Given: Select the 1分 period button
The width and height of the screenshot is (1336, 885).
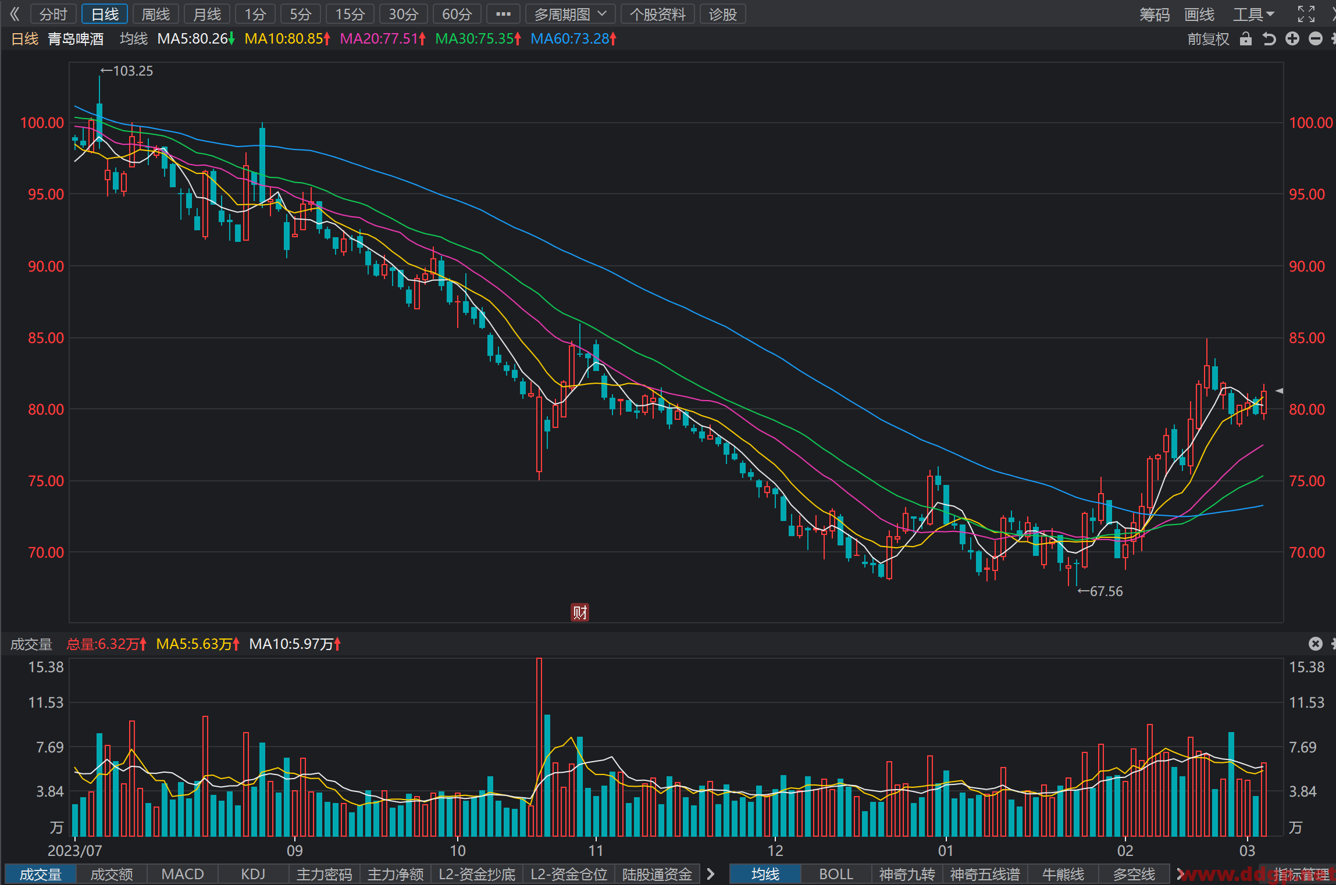Looking at the screenshot, I should point(255,14).
